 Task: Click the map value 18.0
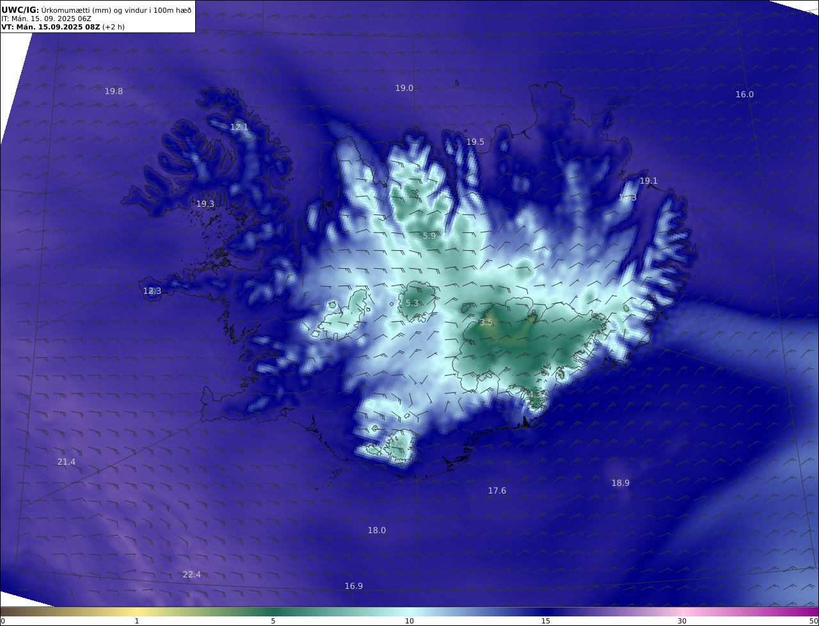pyautogui.click(x=376, y=531)
